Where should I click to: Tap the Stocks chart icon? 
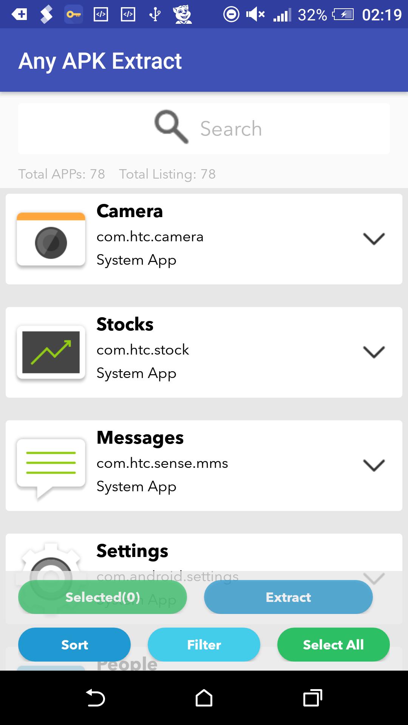pos(51,353)
